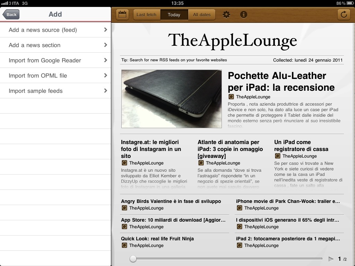Go to next page arrow
355x266 pixels.
pyautogui.click(x=331, y=259)
